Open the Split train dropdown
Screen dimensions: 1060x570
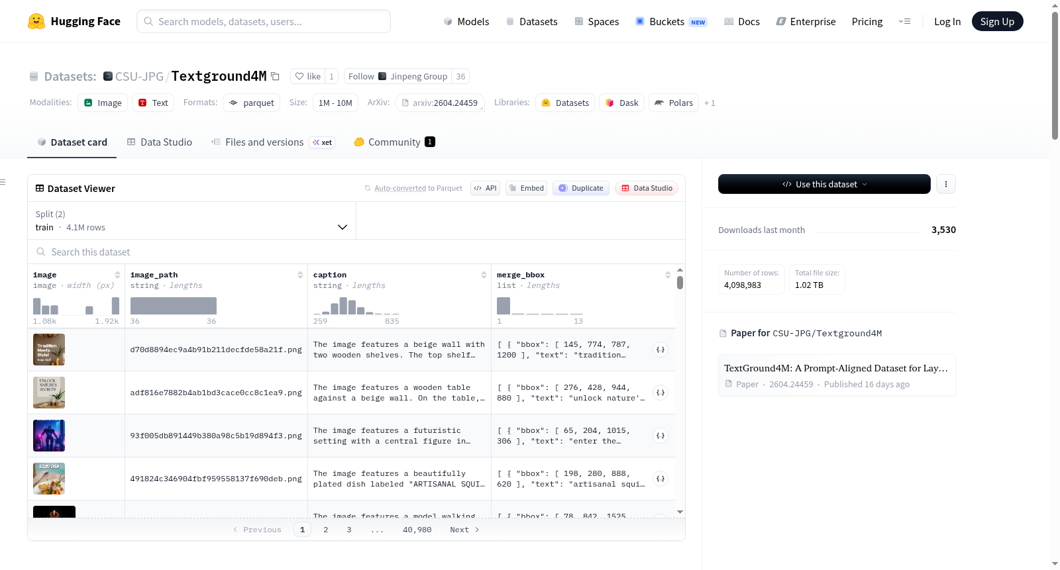coord(191,220)
